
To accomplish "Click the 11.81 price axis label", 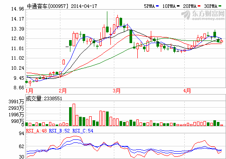I will 18,48.
